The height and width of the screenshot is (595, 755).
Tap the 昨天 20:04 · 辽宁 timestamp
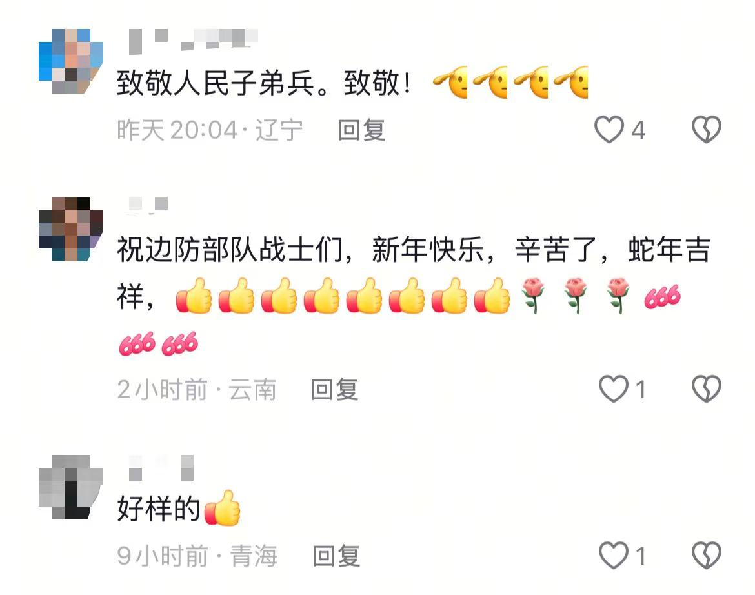pyautogui.click(x=210, y=130)
